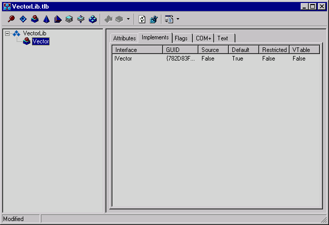The width and height of the screenshot is (329, 225).
Task: Click the New CoClass toolbar icon
Action: (35, 19)
